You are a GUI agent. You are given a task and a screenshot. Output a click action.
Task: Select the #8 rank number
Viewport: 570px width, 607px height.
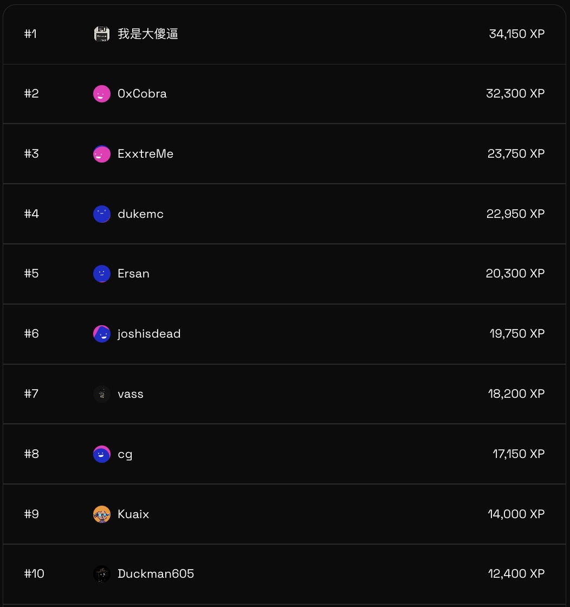click(x=31, y=454)
